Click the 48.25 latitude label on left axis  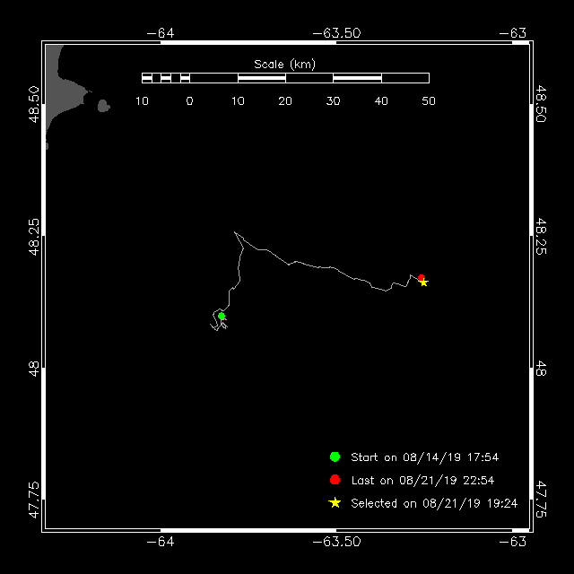[33, 236]
